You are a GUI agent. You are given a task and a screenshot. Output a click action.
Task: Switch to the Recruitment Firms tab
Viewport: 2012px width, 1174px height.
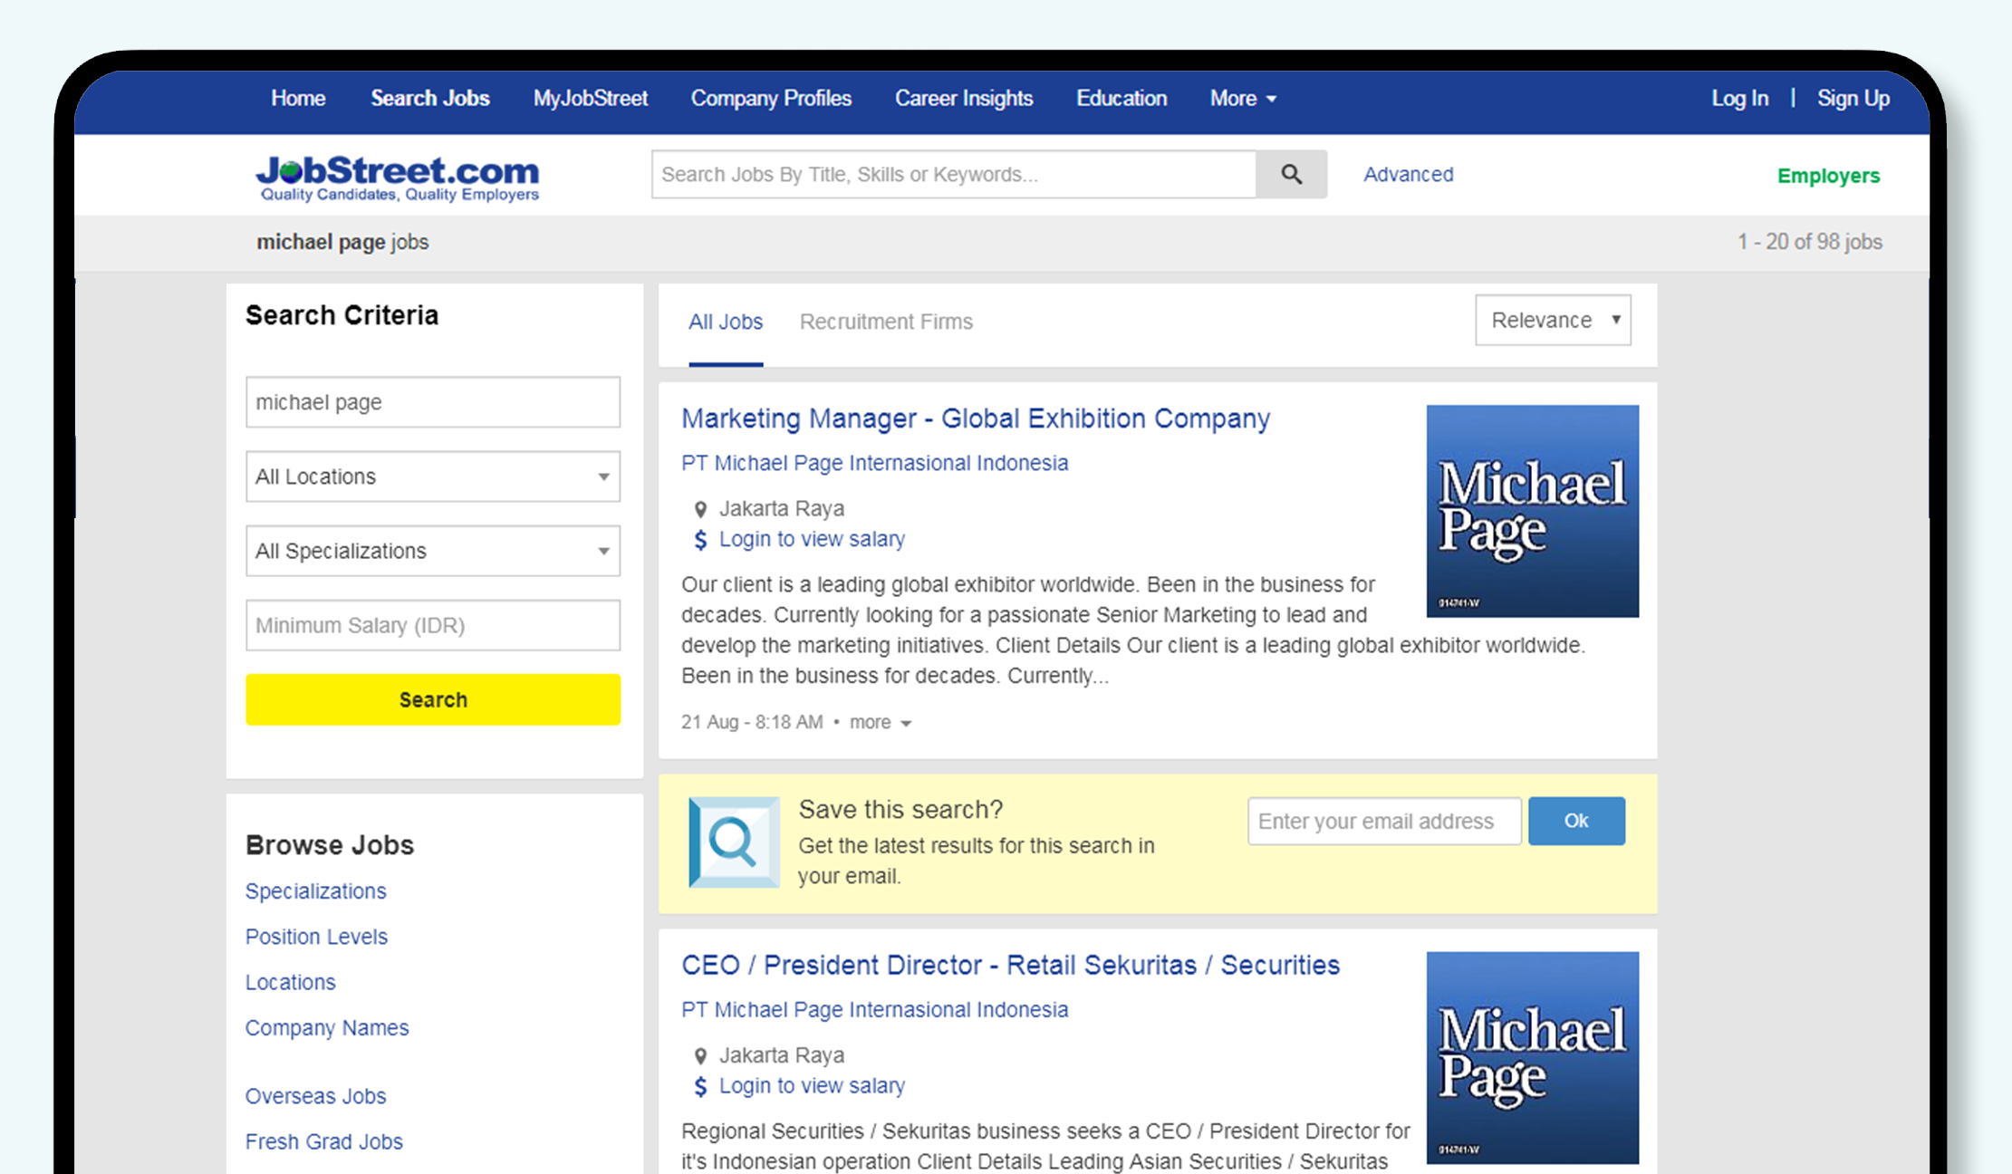pos(886,322)
